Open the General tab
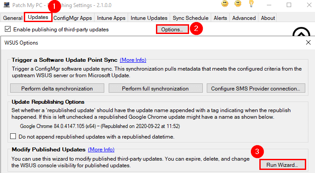 pyautogui.click(x=12, y=18)
